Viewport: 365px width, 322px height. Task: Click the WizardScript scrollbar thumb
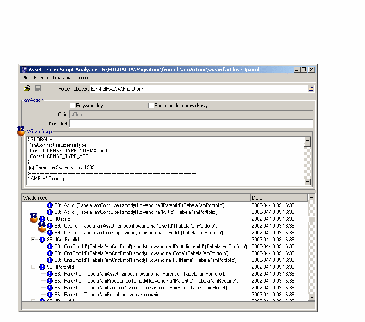[x=307, y=145]
